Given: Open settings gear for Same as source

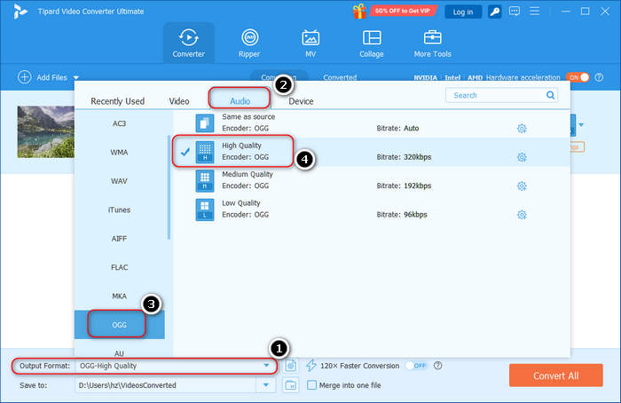Looking at the screenshot, I should click(522, 129).
